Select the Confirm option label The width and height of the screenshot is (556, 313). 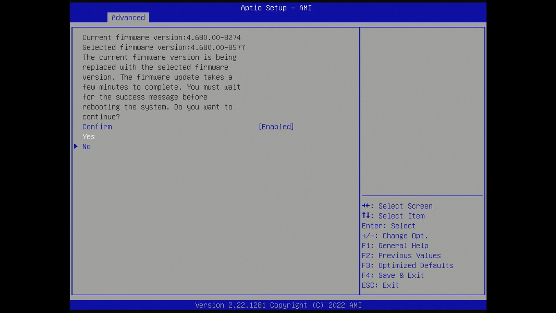point(97,127)
